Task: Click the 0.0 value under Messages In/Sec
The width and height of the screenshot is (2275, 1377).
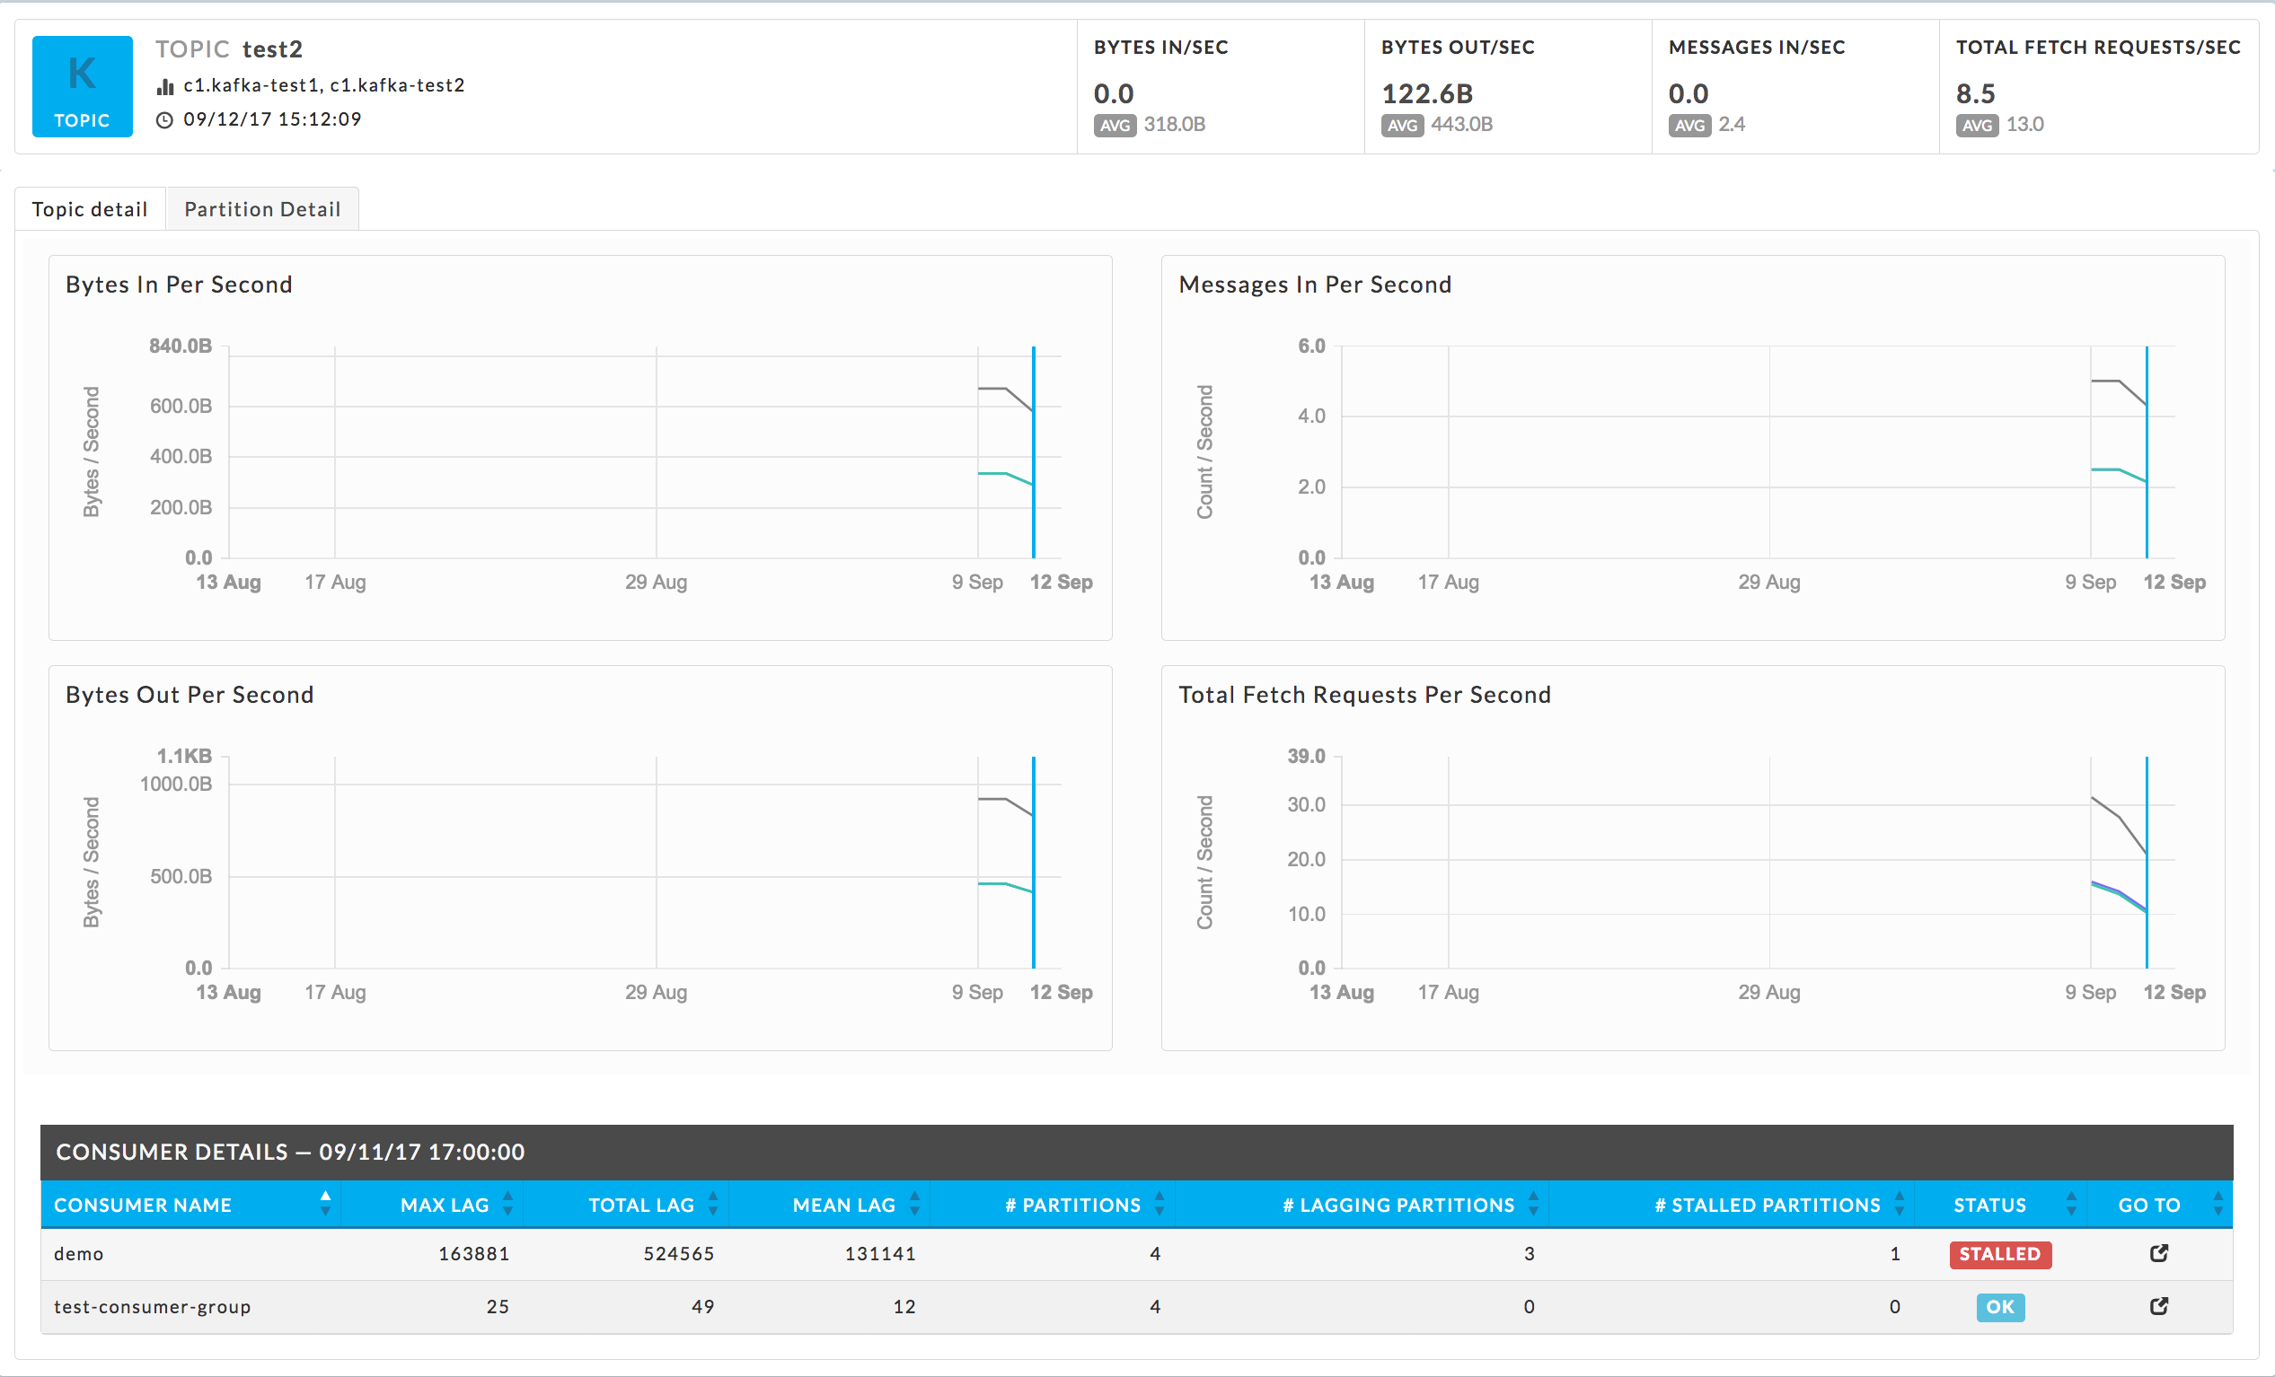Action: 1688,93
